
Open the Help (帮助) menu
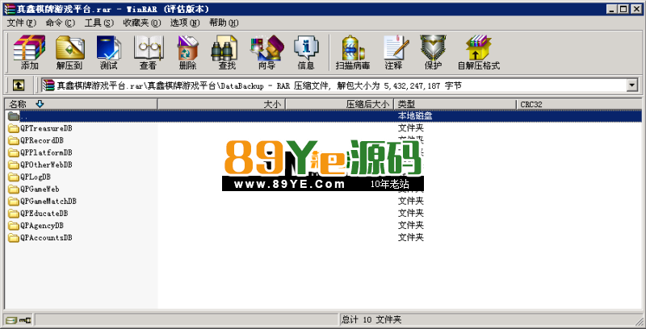pos(224,23)
